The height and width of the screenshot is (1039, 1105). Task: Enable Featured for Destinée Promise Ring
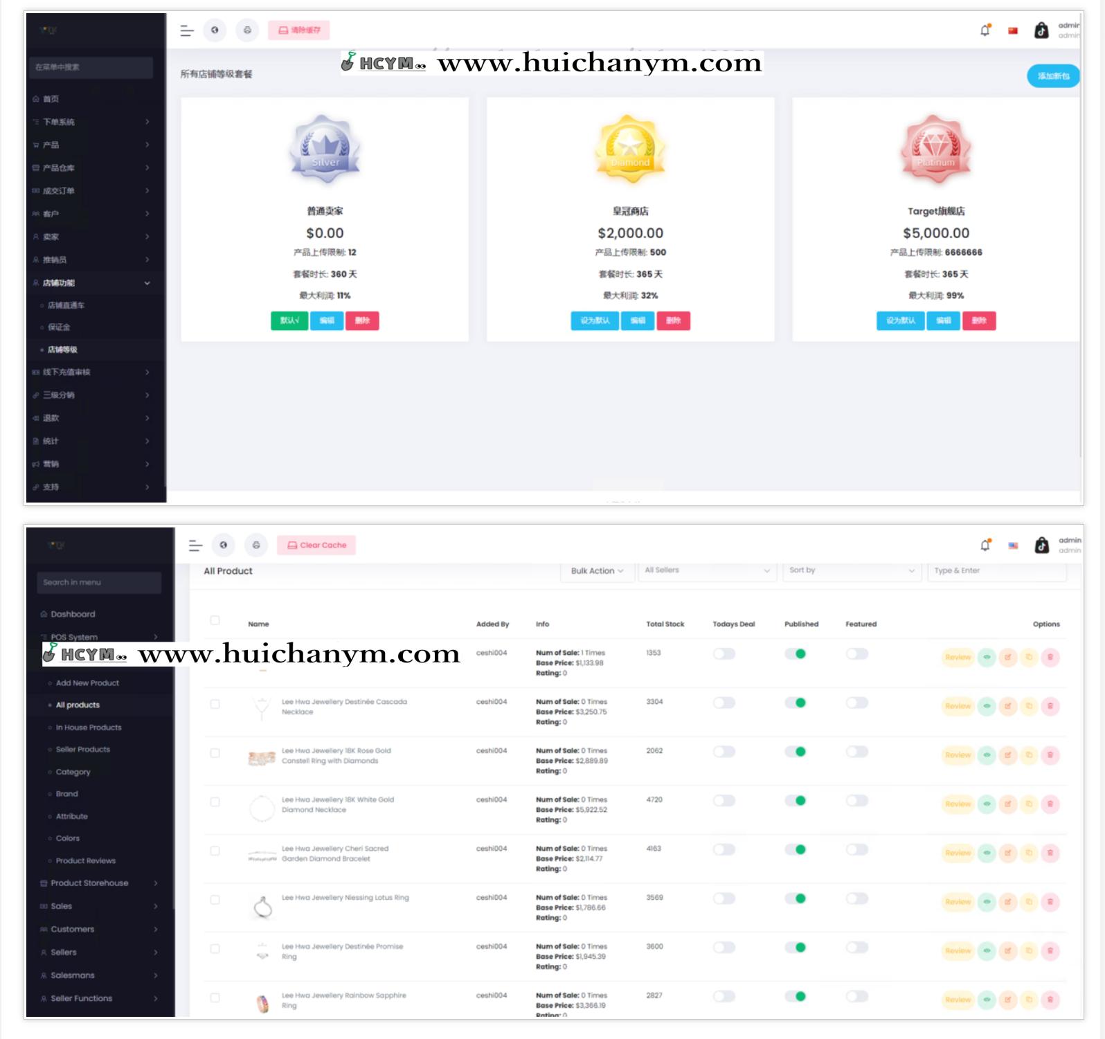[x=856, y=948]
